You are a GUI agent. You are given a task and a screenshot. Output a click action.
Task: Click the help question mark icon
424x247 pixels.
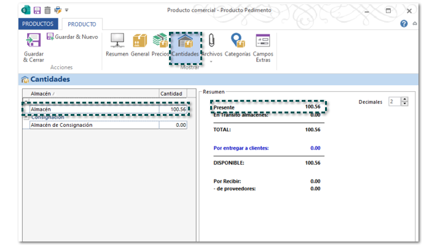click(404, 24)
